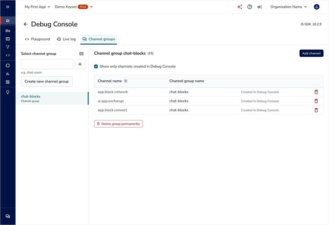Switch to the Live log tab
The height and width of the screenshot is (225, 329).
click(66, 39)
